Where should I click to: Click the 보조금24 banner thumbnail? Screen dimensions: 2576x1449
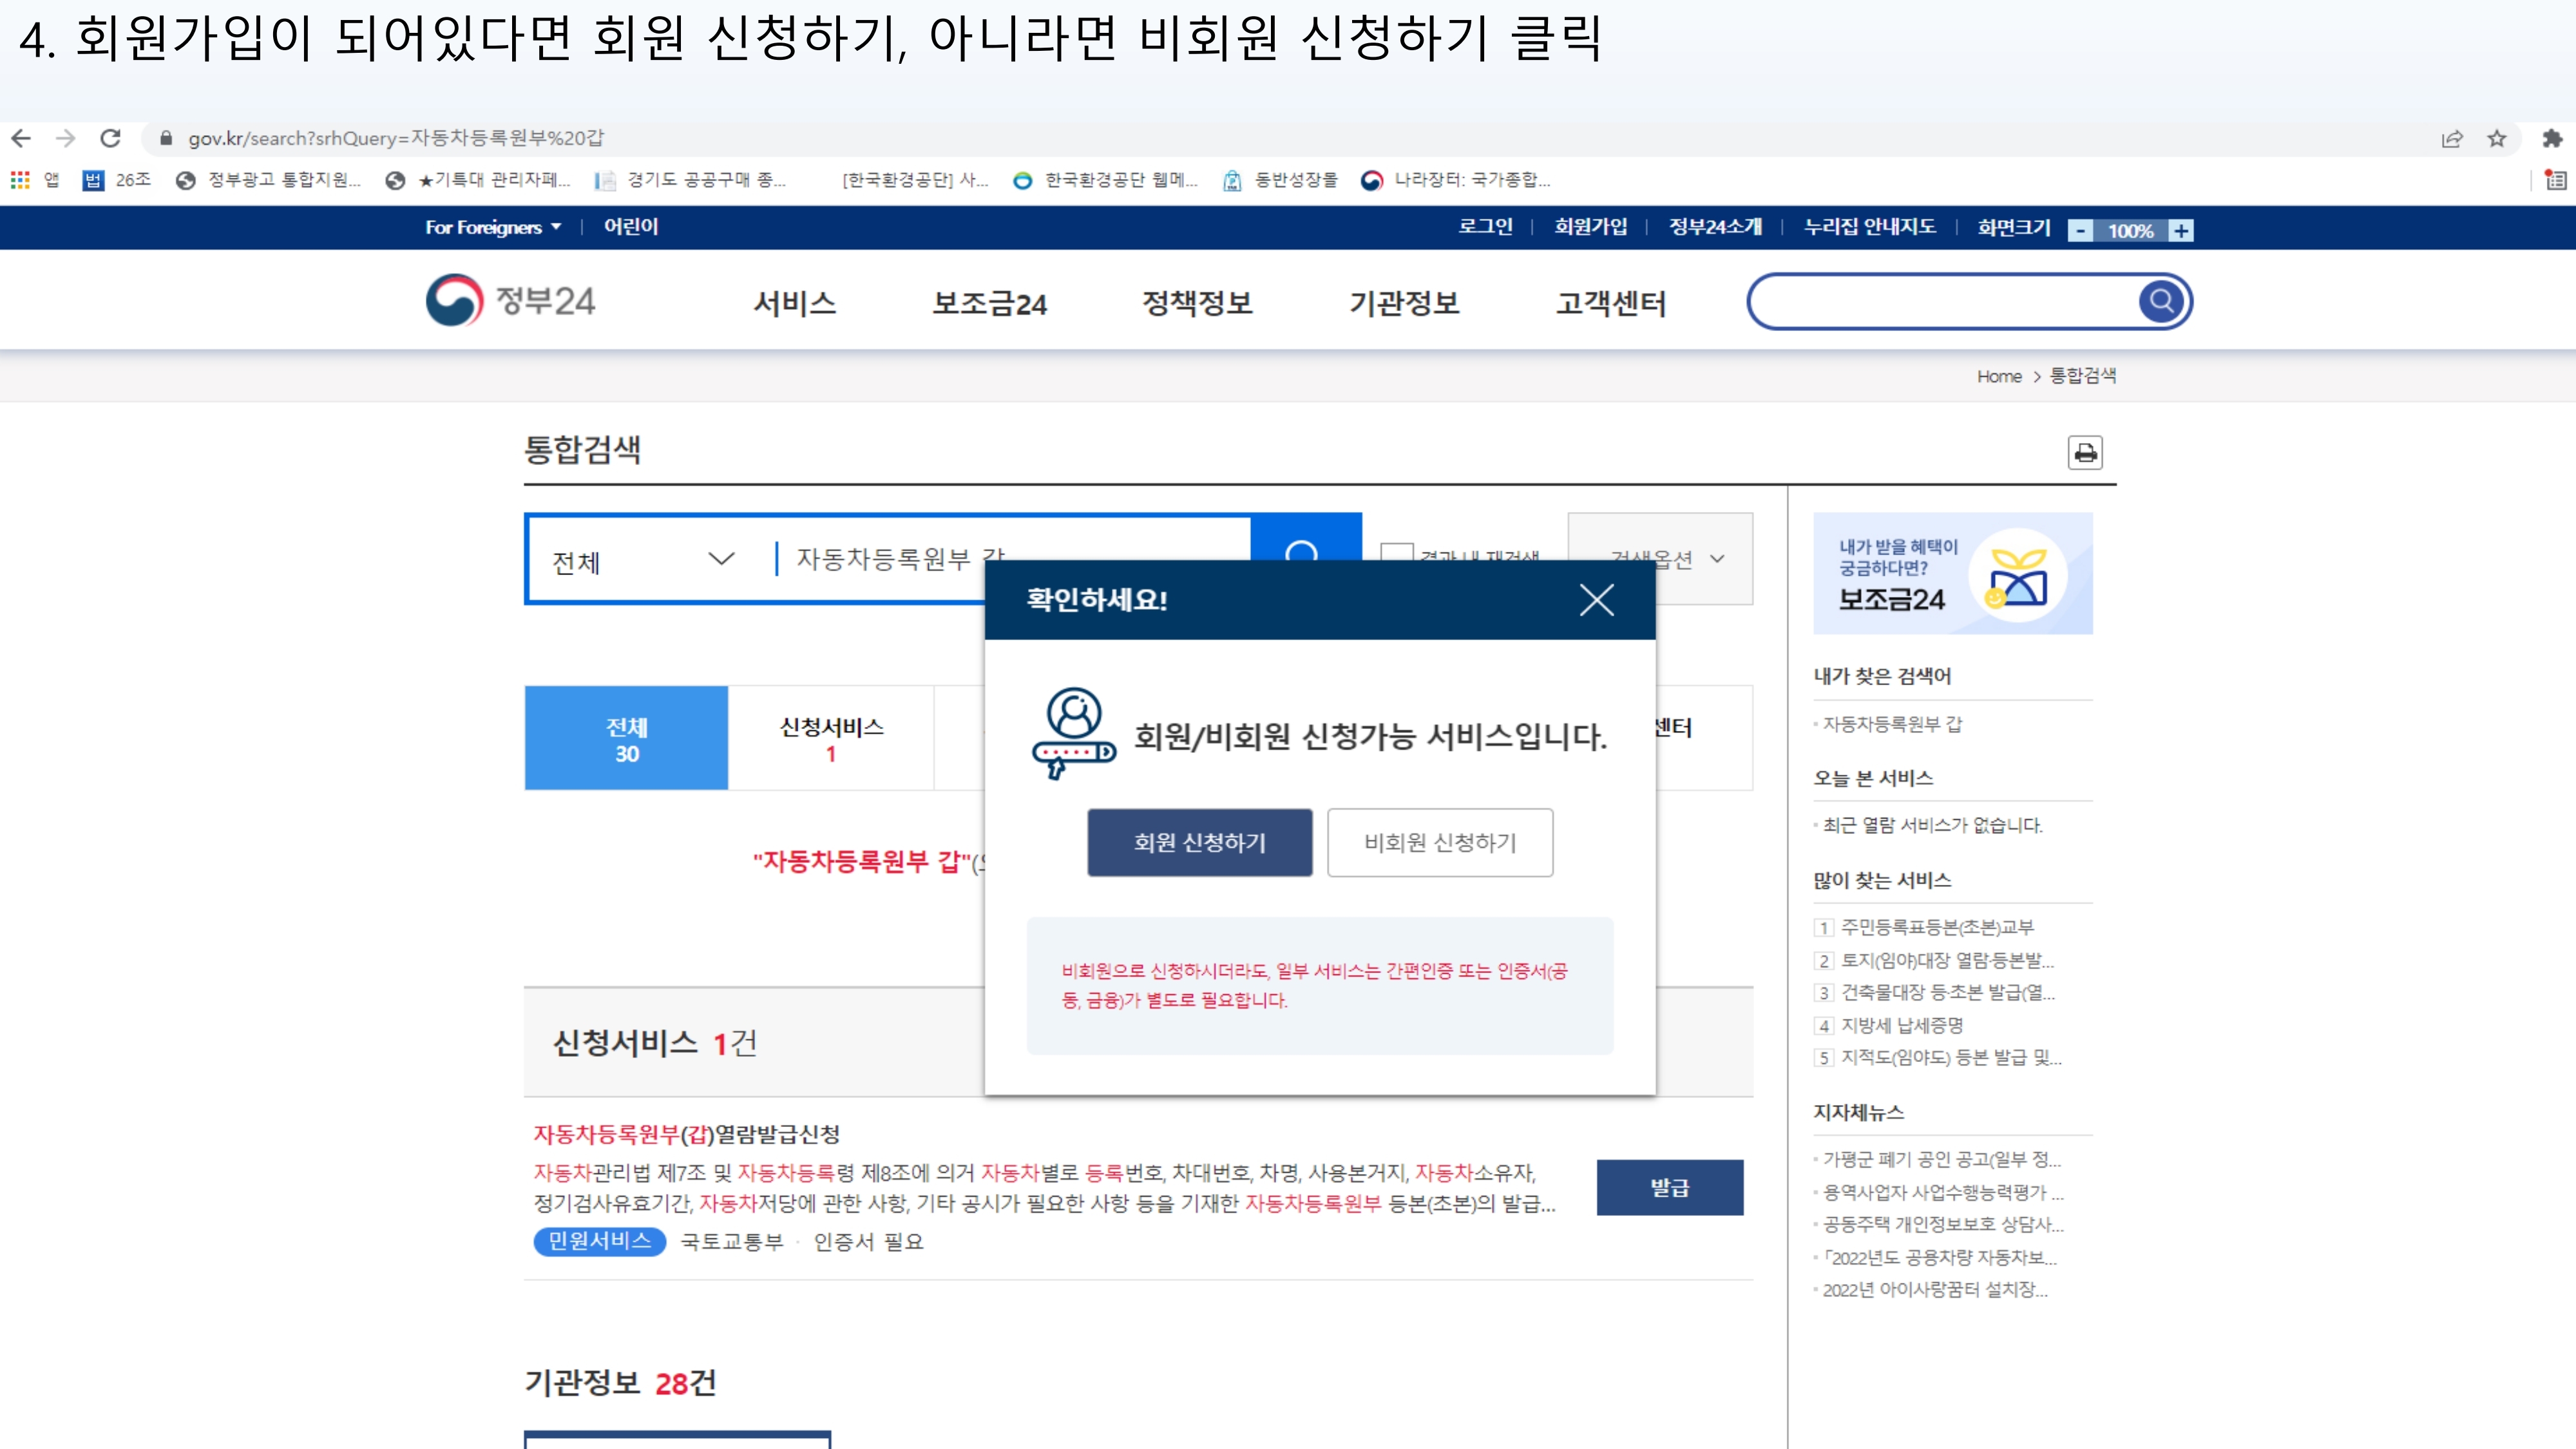[1952, 574]
